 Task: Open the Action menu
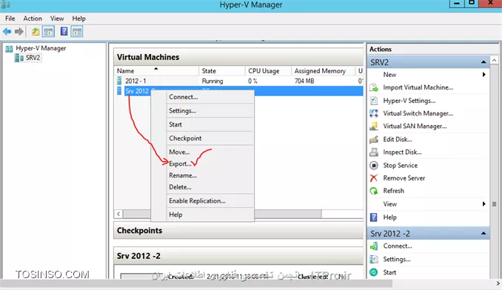point(33,18)
